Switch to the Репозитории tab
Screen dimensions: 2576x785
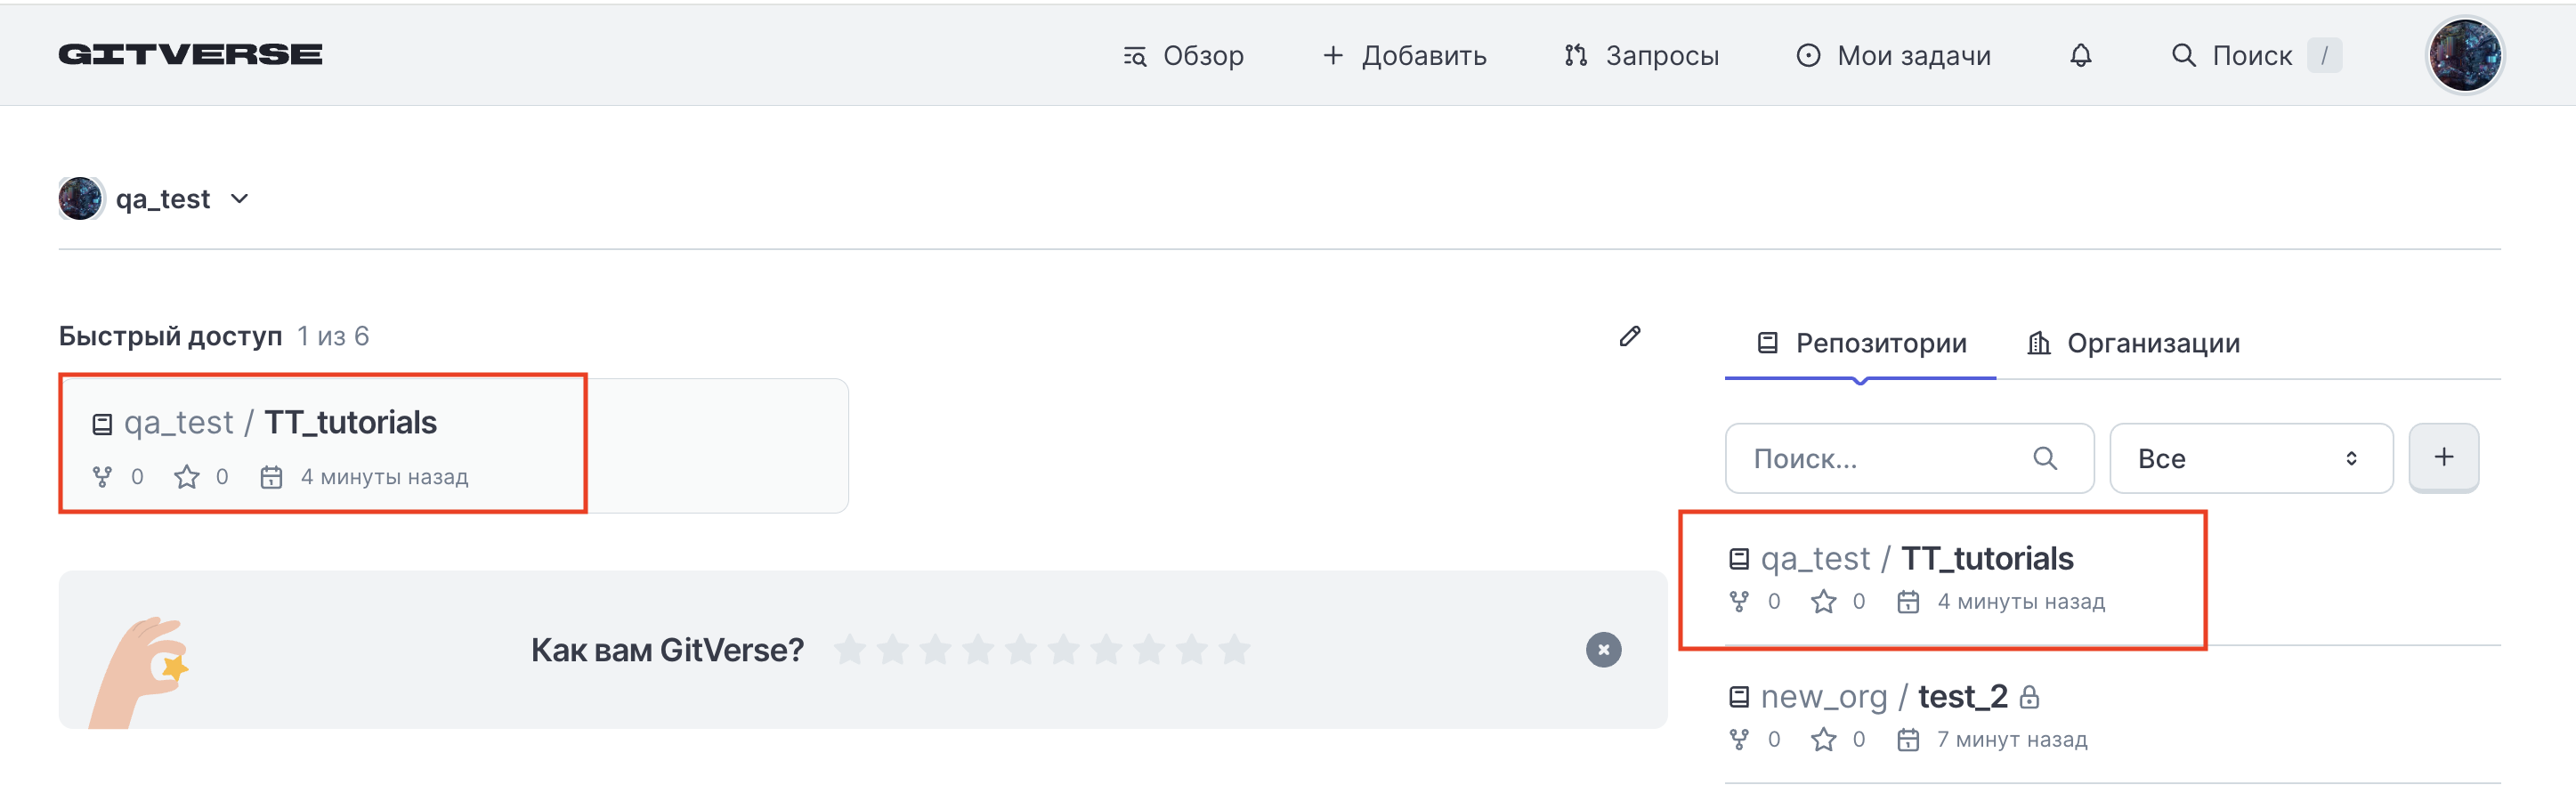pyautogui.click(x=1861, y=343)
